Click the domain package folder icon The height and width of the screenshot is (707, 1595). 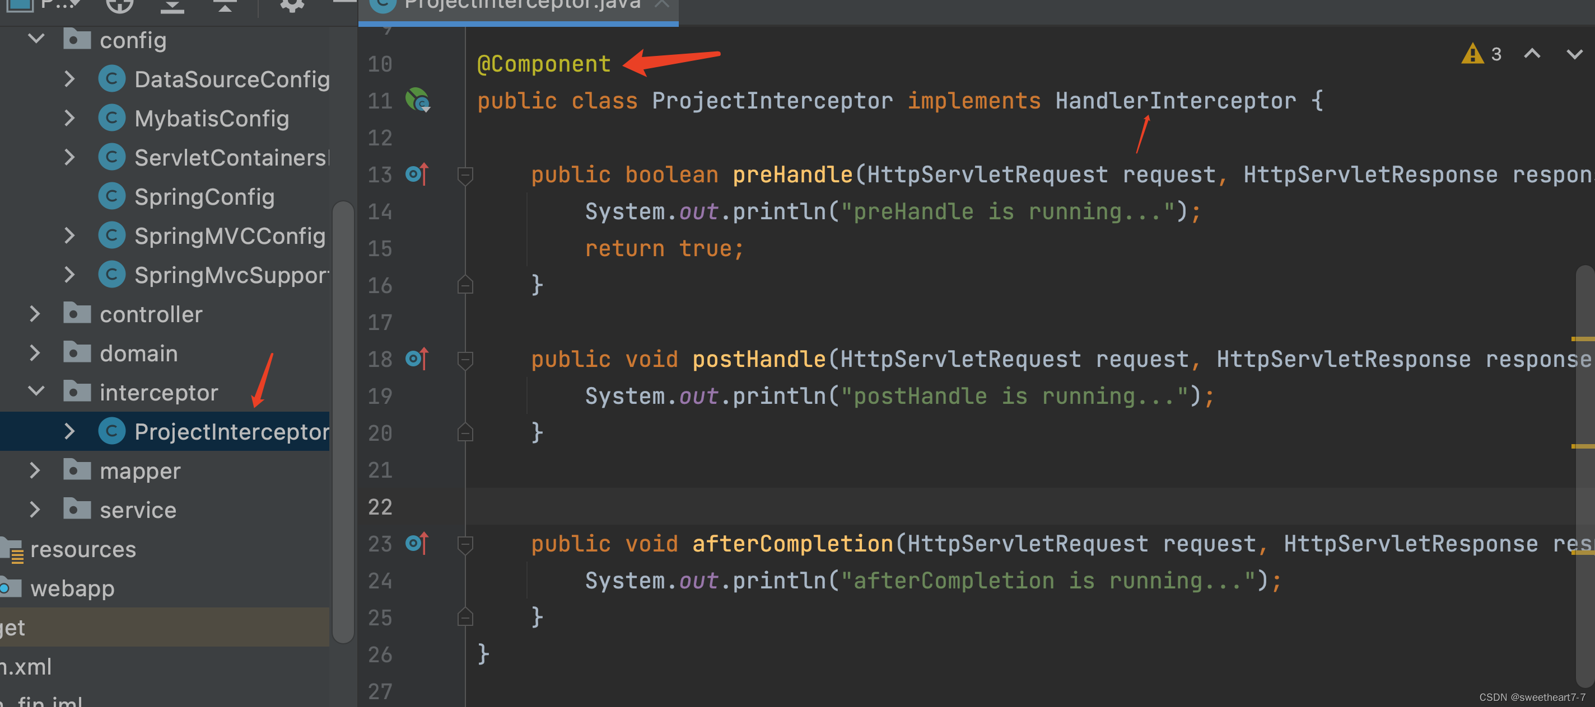click(77, 352)
